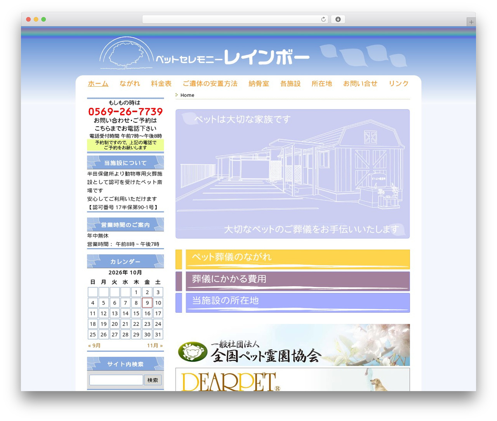This screenshot has width=497, height=421.
Task: Go to お問い合せ contact page
Action: (360, 84)
